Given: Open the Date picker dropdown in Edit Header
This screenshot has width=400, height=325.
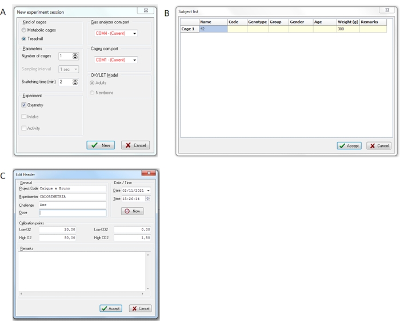Looking at the screenshot, I should point(148,191).
